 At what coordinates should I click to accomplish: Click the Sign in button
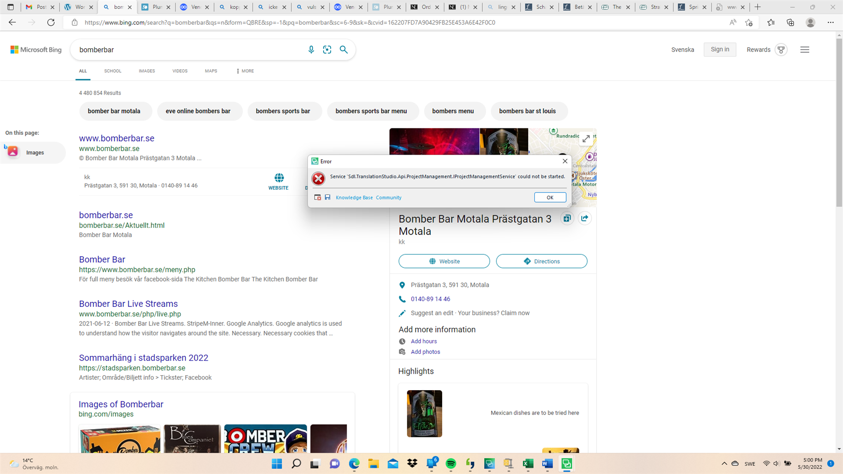(x=720, y=49)
